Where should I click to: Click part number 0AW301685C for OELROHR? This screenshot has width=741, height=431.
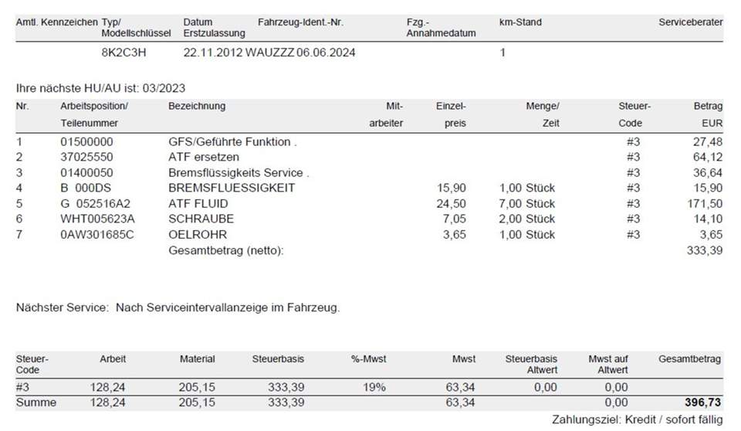97,235
